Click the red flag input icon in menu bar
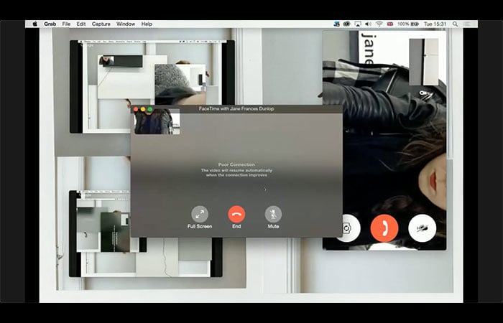 [389, 24]
